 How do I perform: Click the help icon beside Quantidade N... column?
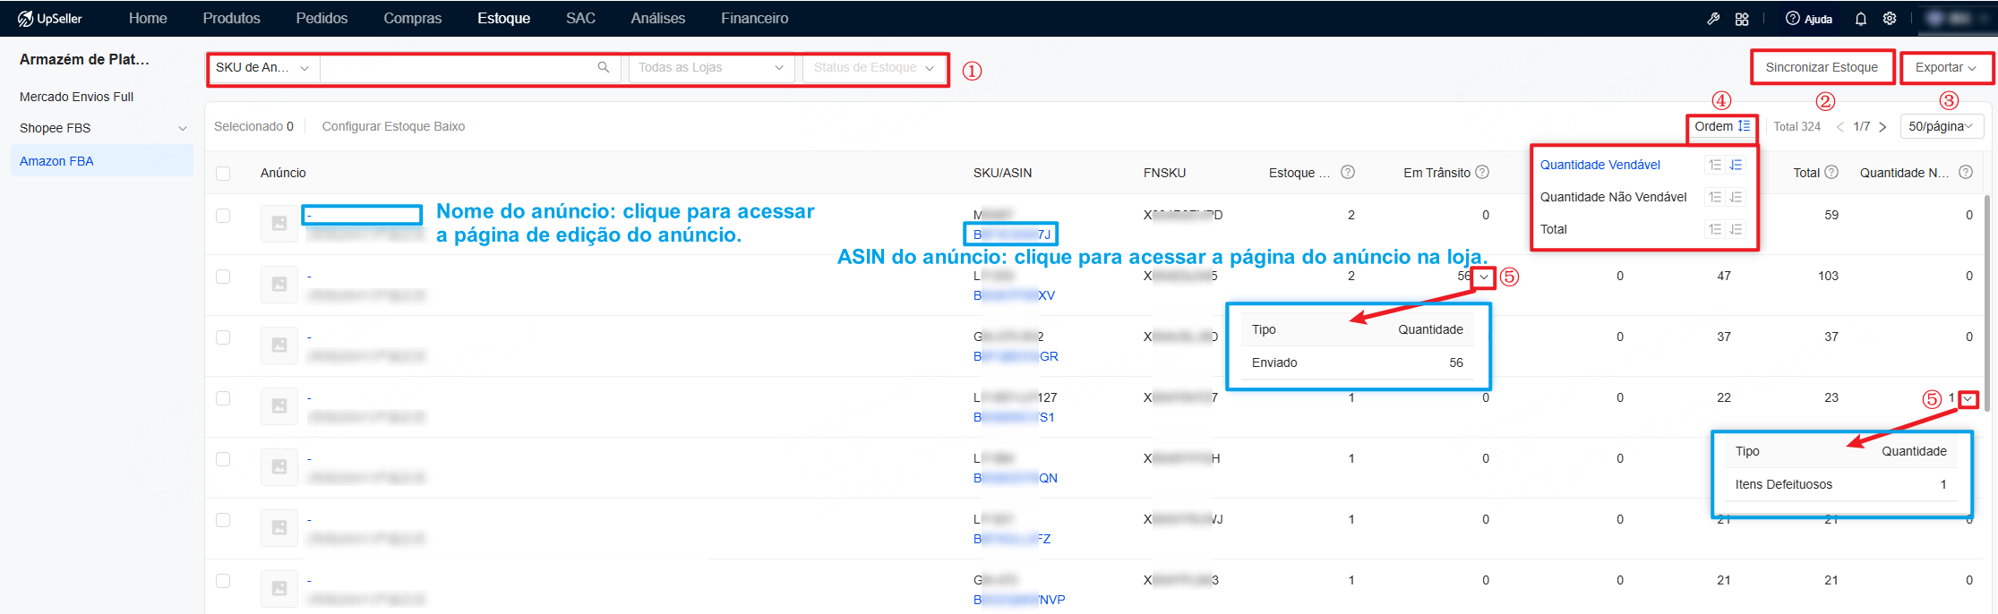tap(1966, 172)
